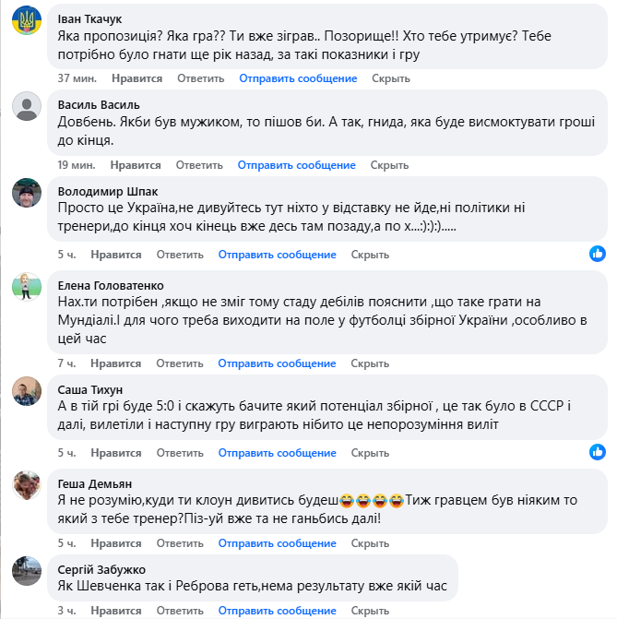617x619 pixels.
Task: Open Геша Демьян's profile picture
Action: click(x=26, y=483)
